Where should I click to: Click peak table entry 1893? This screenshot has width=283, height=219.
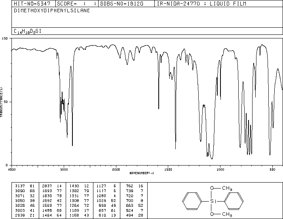(x=47, y=191)
